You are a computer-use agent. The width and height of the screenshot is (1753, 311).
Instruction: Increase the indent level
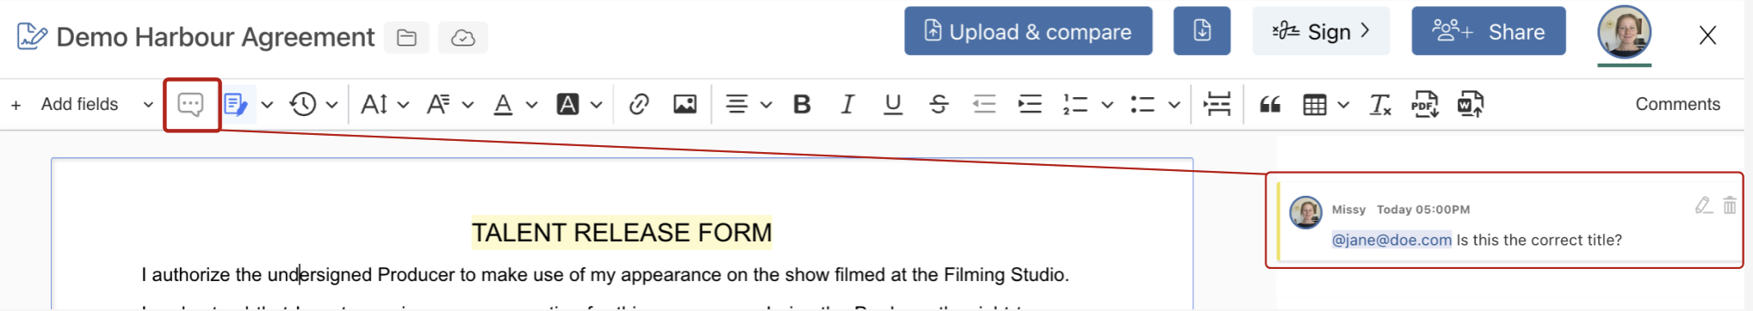pyautogui.click(x=1030, y=105)
